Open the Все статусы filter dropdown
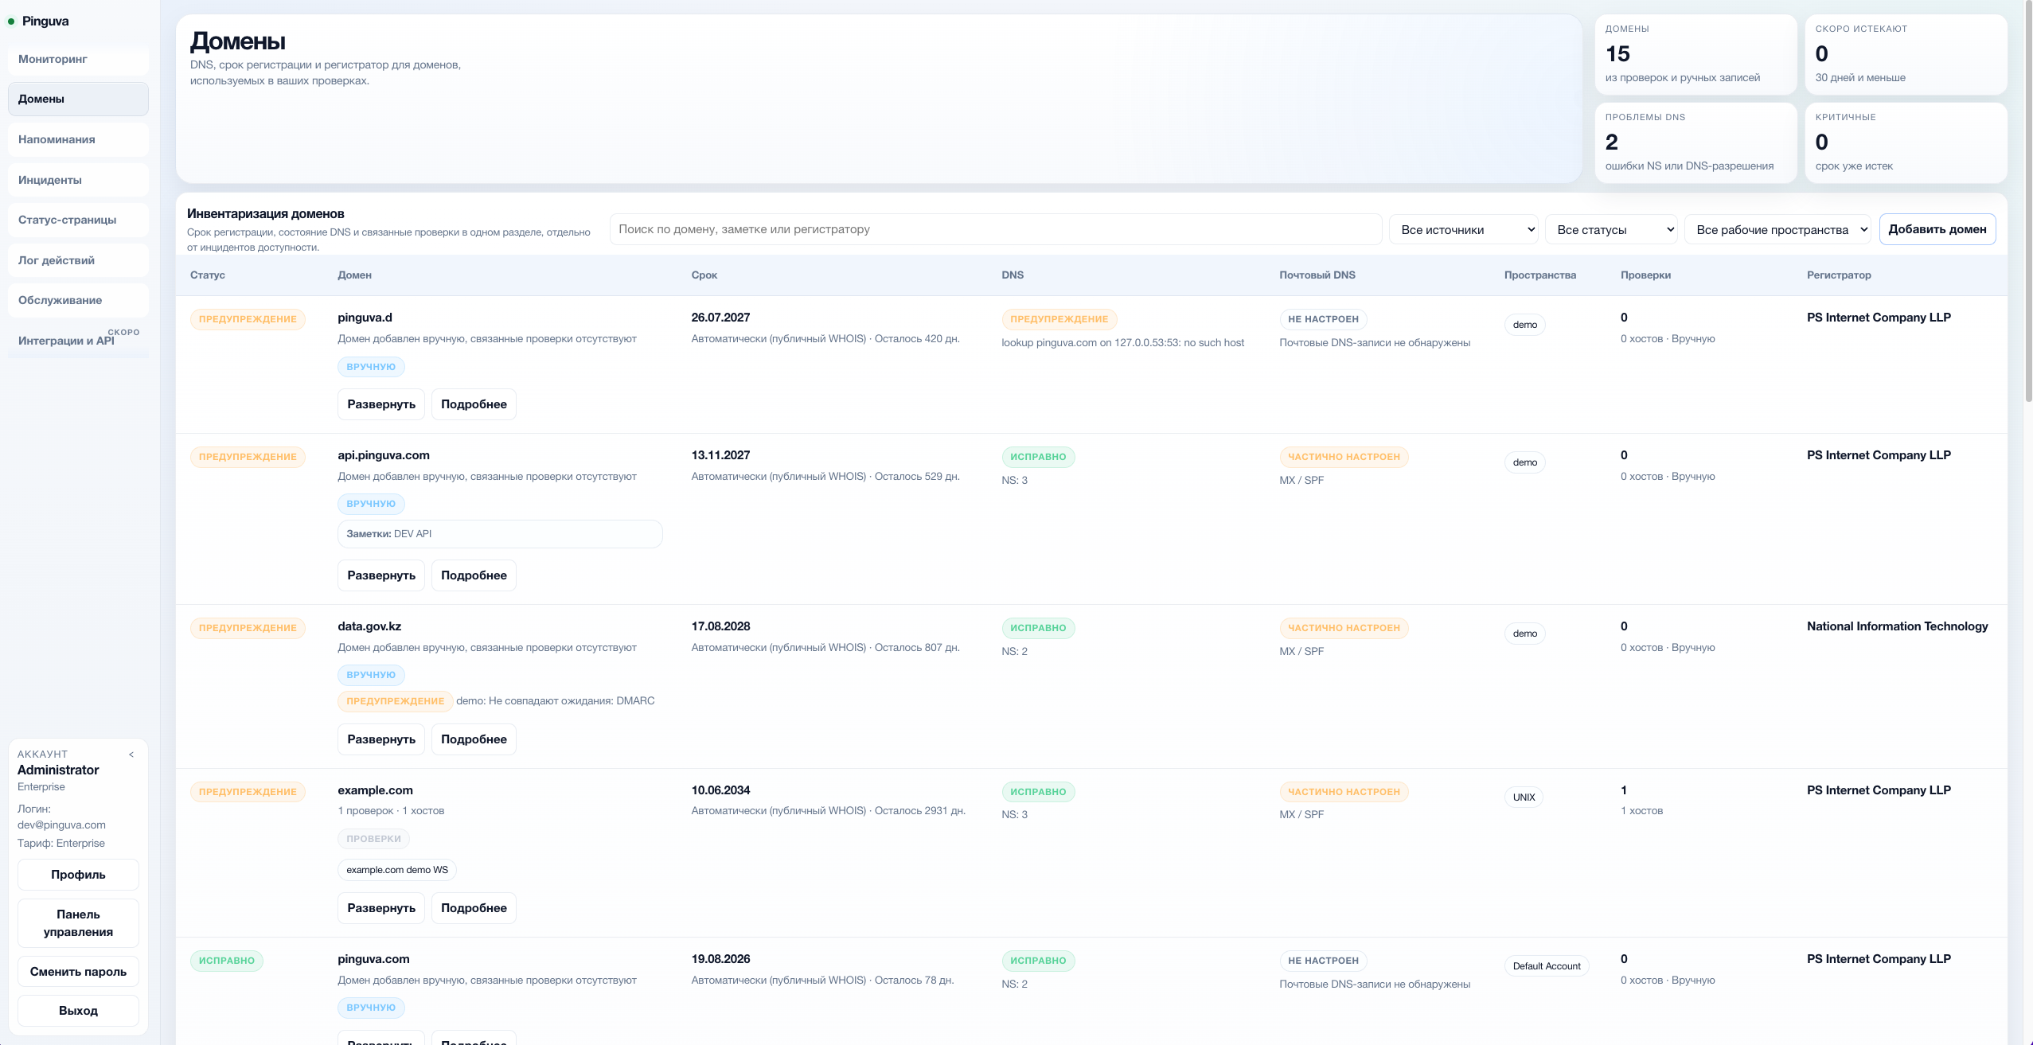This screenshot has height=1045, width=2033. click(1611, 229)
